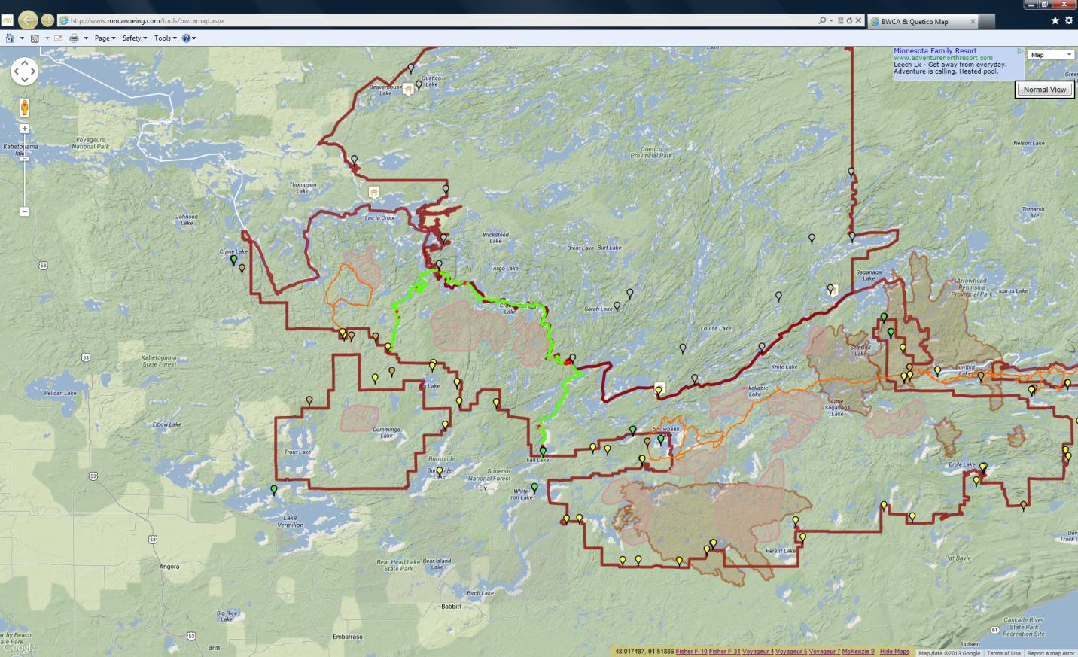The image size is (1078, 657).
Task: Click the Refresh icon in address bar
Action: pyautogui.click(x=849, y=20)
